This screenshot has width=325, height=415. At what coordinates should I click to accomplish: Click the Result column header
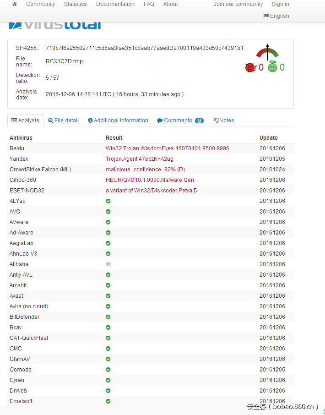pos(114,138)
